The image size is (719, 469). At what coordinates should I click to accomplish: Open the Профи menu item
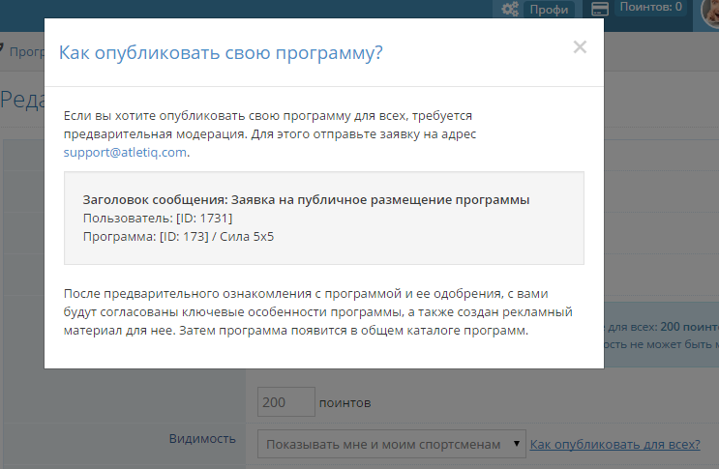pos(549,10)
